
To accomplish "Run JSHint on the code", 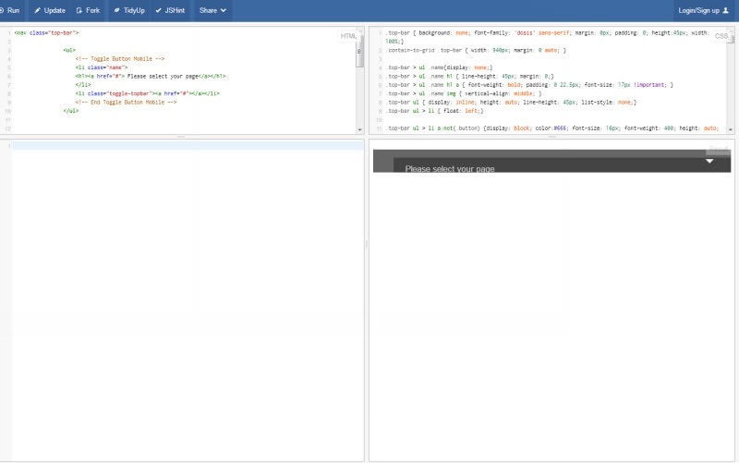I will tap(170, 10).
